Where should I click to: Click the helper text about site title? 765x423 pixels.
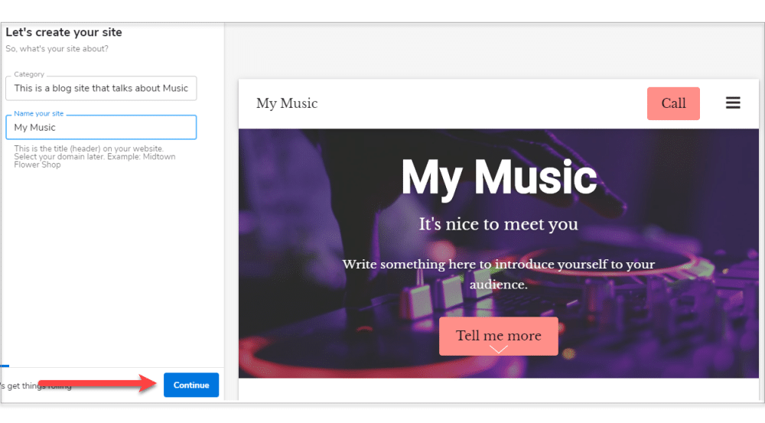click(x=88, y=157)
